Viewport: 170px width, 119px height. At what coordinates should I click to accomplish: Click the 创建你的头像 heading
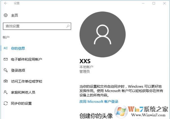(x=96, y=116)
